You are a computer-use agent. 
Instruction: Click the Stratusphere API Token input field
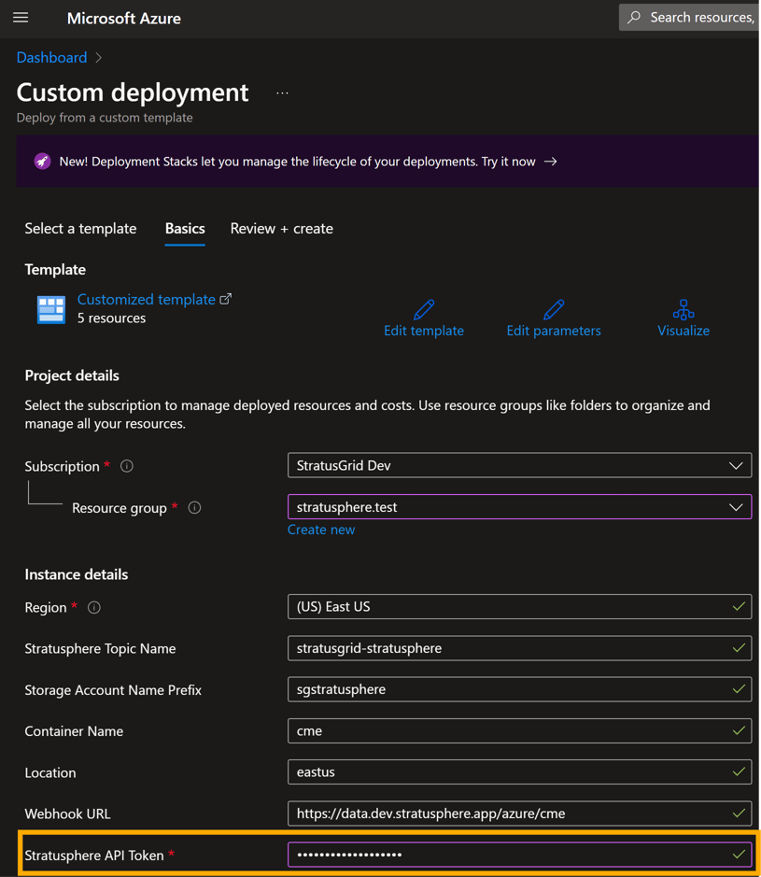tap(519, 854)
